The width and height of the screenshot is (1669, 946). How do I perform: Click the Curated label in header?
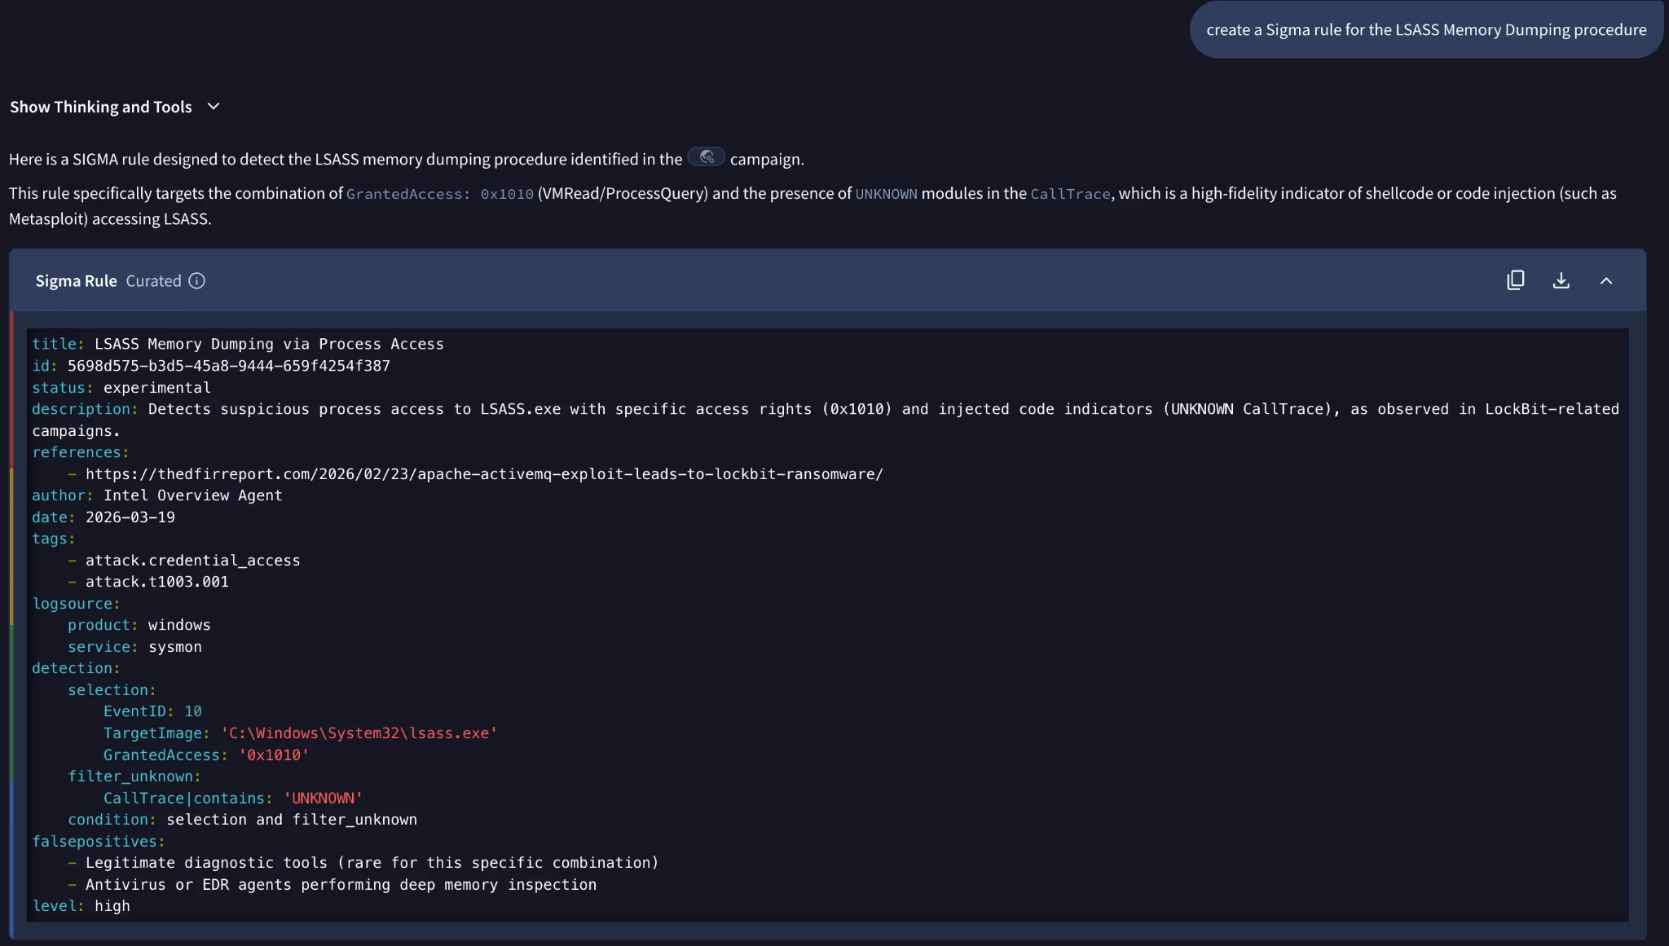153,281
